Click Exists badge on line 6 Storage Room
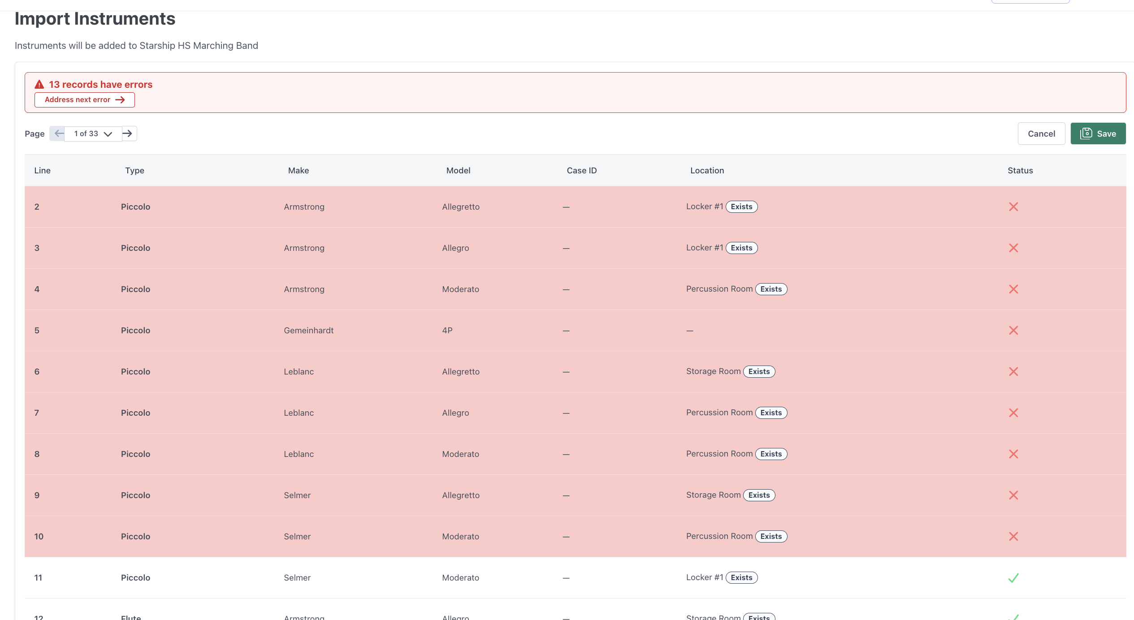Image resolution: width=1134 pixels, height=620 pixels. 758,371
